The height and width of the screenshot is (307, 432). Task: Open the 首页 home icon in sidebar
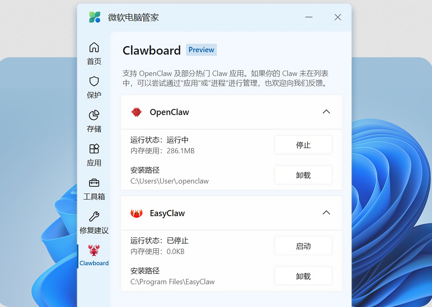click(94, 47)
